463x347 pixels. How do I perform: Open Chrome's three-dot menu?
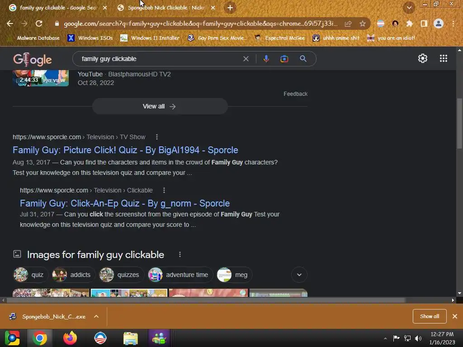pyautogui.click(x=453, y=23)
